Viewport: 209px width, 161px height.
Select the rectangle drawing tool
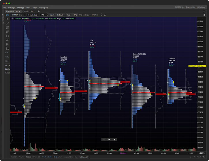[7, 36]
